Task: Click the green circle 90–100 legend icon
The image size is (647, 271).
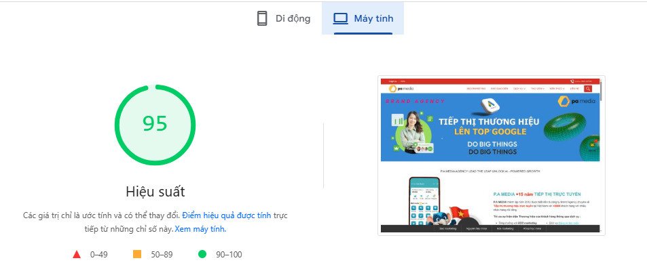Action: (x=202, y=255)
